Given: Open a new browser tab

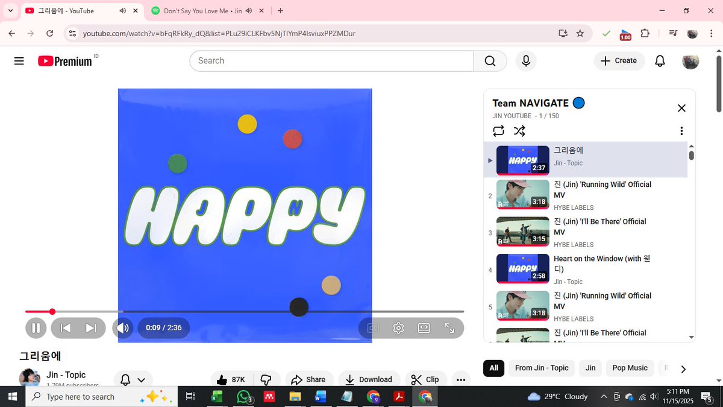Looking at the screenshot, I should click(x=280, y=11).
